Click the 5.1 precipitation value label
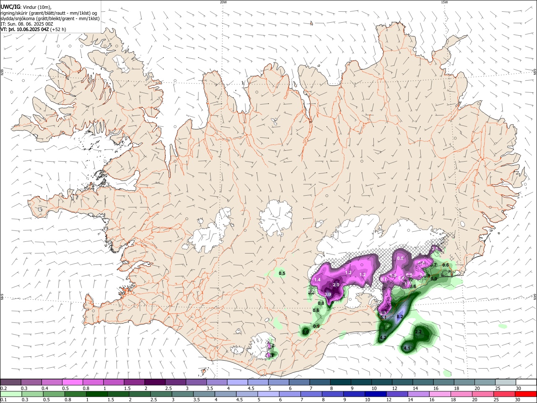 (x=383, y=318)
